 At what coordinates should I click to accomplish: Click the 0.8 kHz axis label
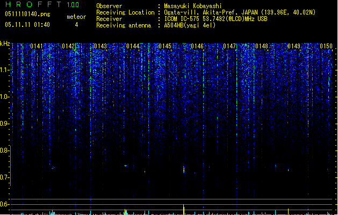(4, 150)
